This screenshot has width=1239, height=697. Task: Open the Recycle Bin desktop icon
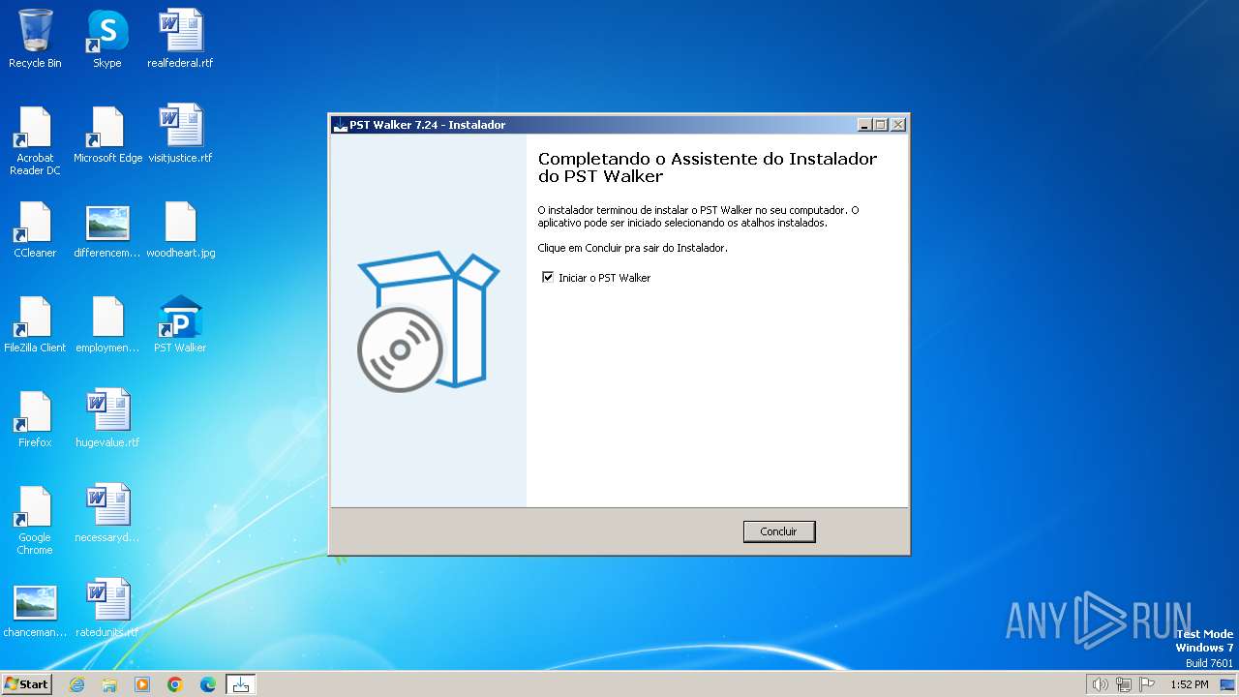click(35, 39)
